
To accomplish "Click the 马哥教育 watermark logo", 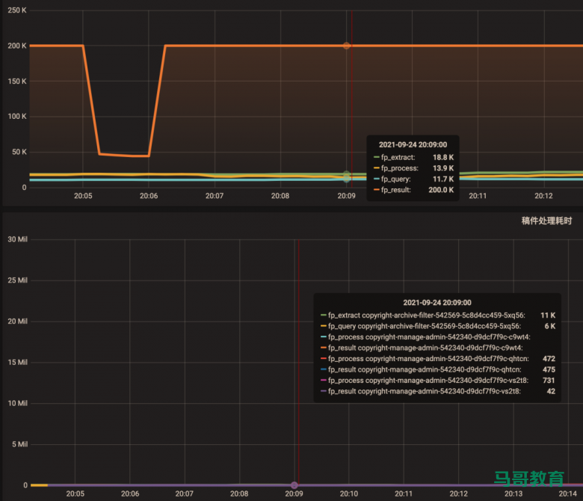I will [x=529, y=479].
